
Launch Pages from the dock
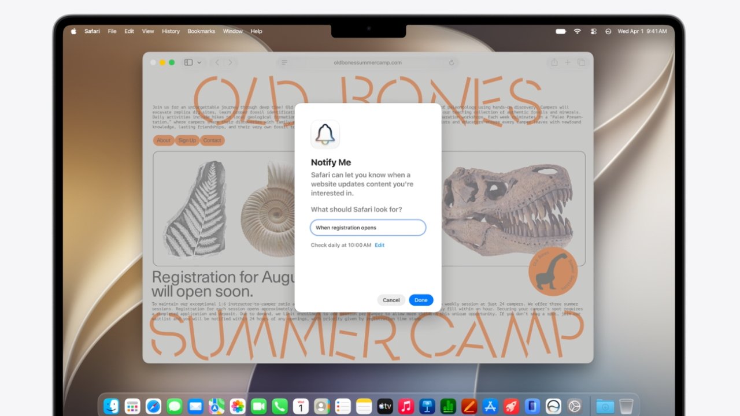[x=469, y=406]
